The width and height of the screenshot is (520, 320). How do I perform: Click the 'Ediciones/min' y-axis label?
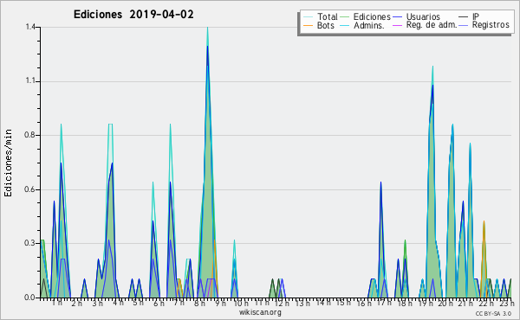pos(8,163)
